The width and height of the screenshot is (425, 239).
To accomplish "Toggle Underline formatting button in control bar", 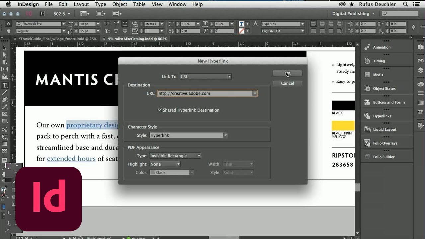I will [x=125, y=24].
